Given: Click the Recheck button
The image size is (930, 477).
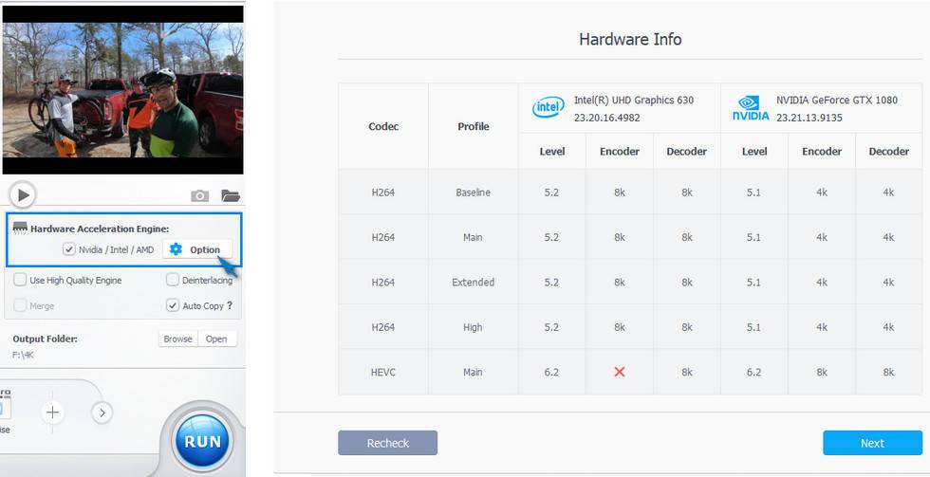Looking at the screenshot, I should tap(387, 443).
